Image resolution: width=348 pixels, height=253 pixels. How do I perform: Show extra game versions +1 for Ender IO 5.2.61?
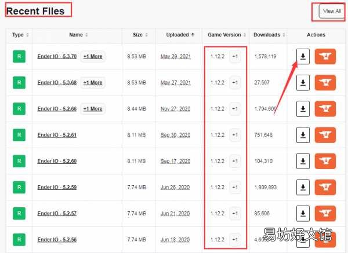[x=235, y=135]
